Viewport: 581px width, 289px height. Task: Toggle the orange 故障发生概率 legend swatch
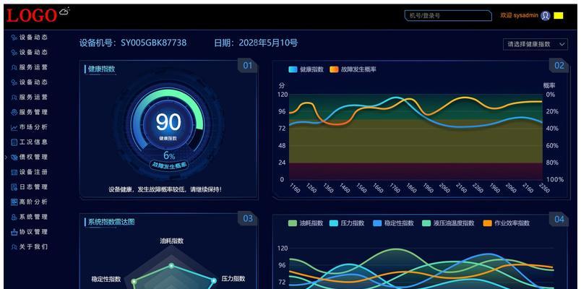tap(334, 69)
